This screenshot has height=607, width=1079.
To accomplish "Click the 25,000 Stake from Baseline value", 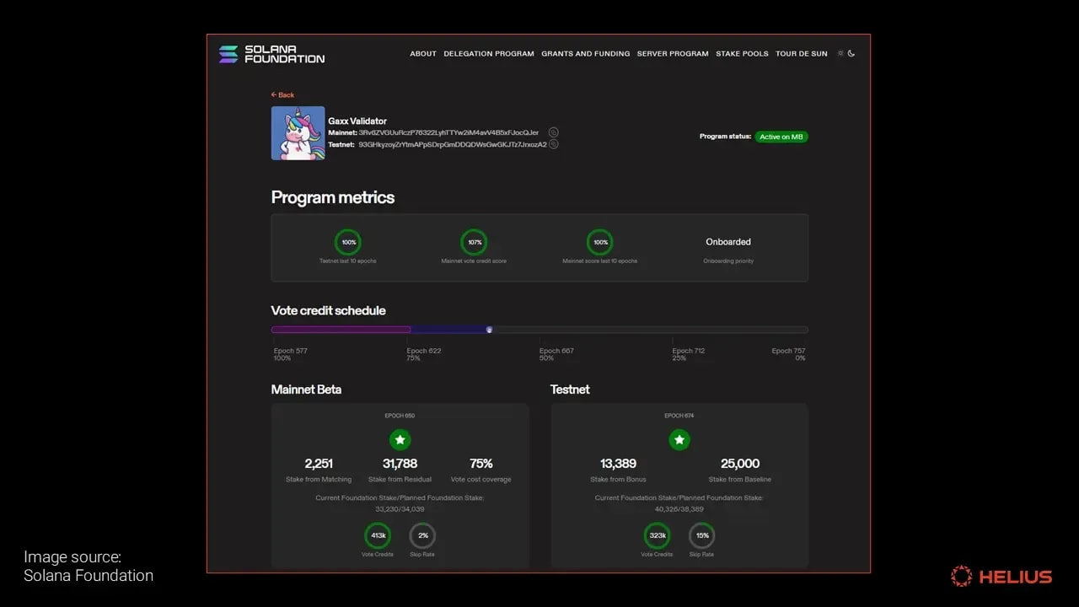I will click(740, 464).
